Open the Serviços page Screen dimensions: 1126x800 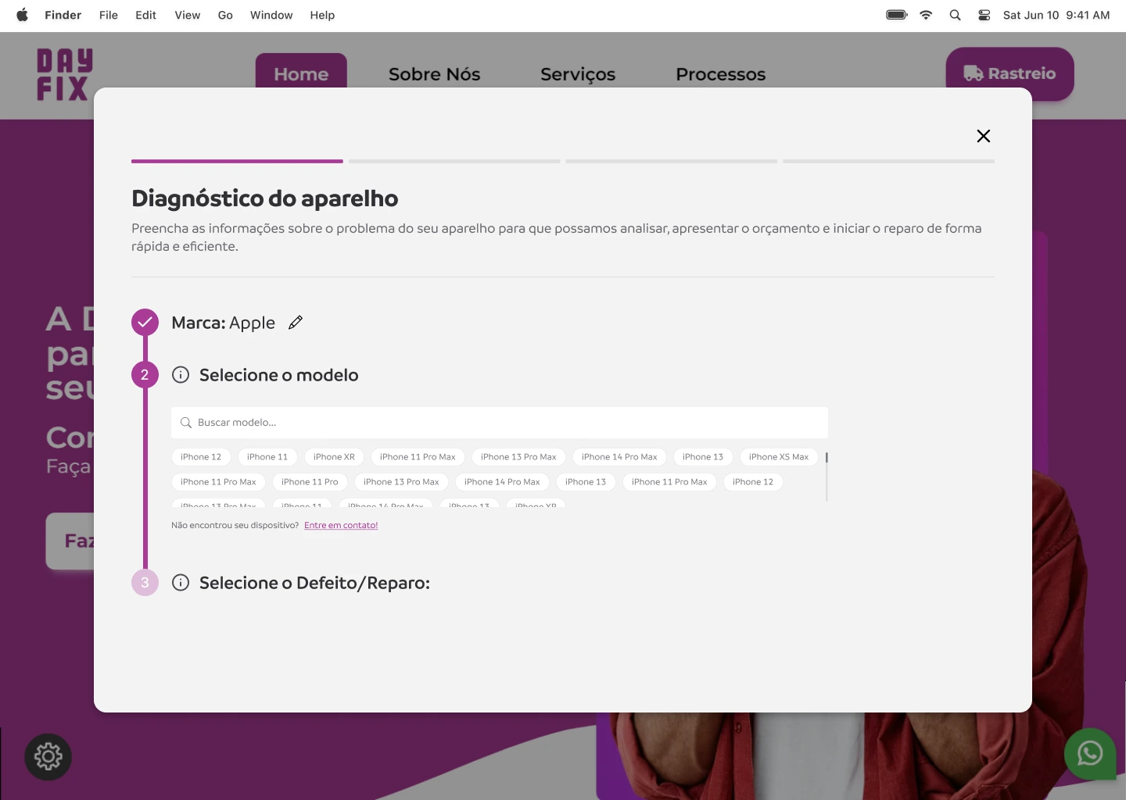[x=578, y=74]
